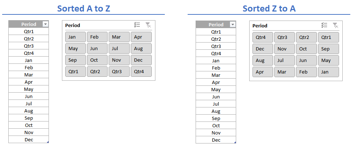Viewport: 351px width, 146px height.
Task: Open Period filter dropdown in the left table
Action: pyautogui.click(x=46, y=24)
